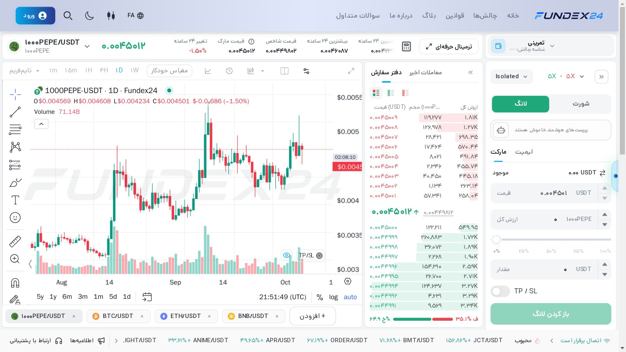This screenshot has width=626, height=352.
Task: Toggle chart visibility eye icon
Action: (287, 255)
